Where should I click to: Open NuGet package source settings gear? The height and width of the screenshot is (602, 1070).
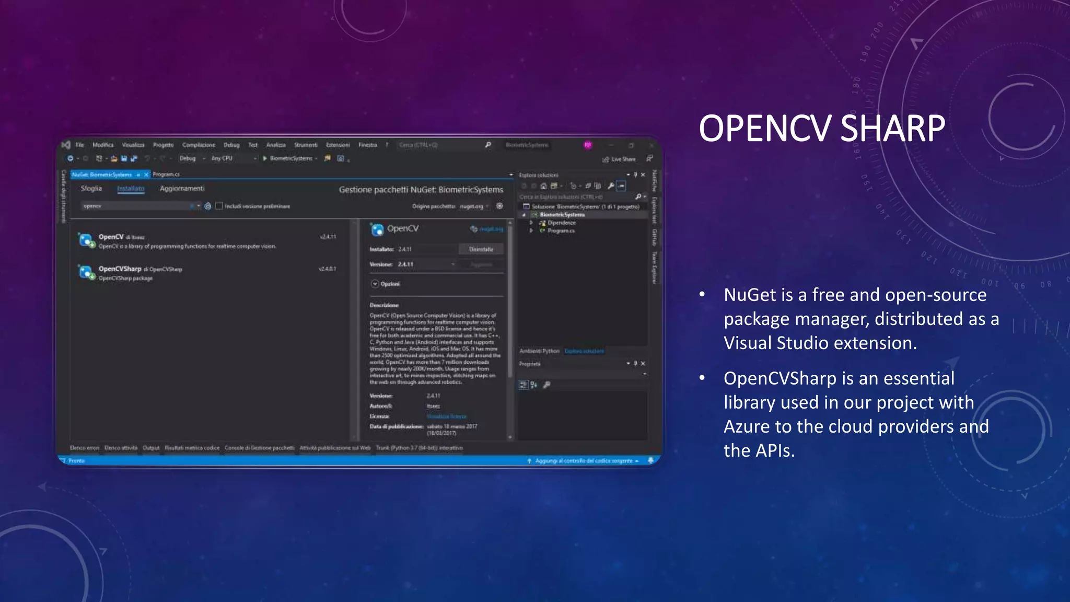tap(499, 206)
